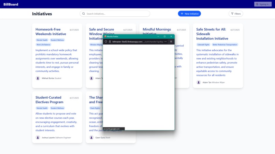Image resolution: width=275 pixels, height=154 pixels.
Task: Click Joshua Lazarte avatar icon
Action: click(x=38, y=138)
